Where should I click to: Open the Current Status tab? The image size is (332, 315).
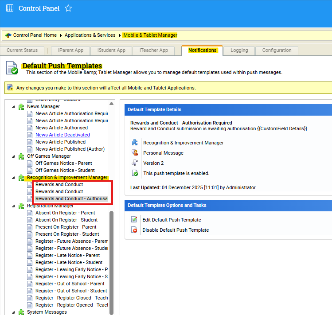(x=22, y=51)
